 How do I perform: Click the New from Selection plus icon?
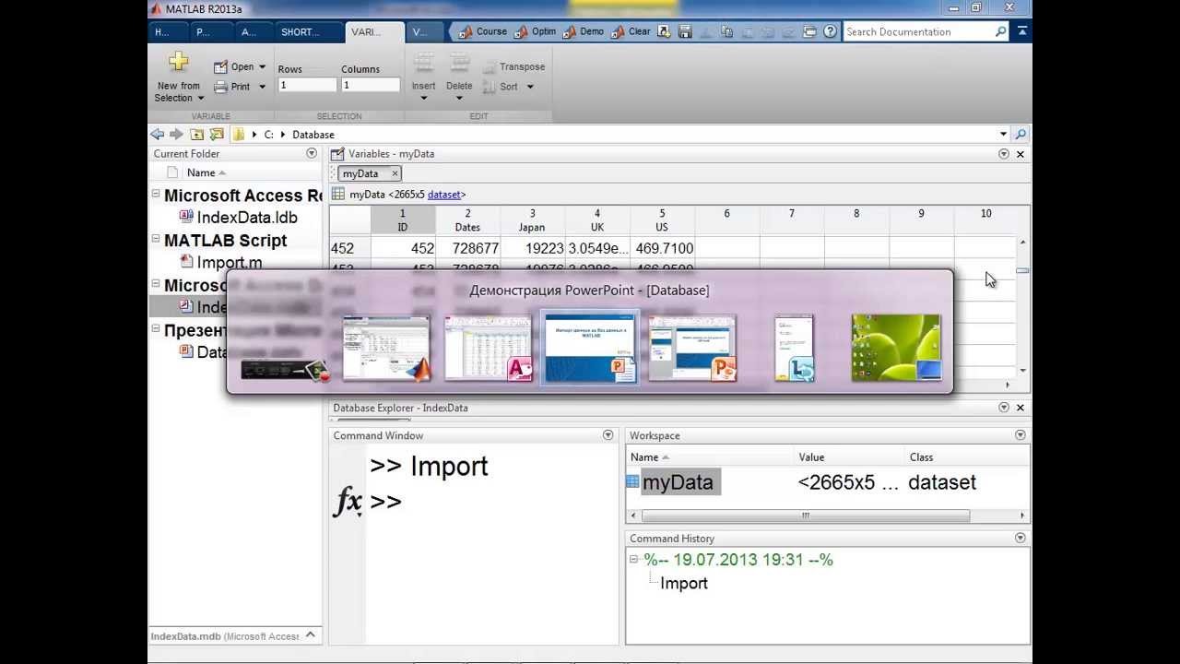[178, 63]
